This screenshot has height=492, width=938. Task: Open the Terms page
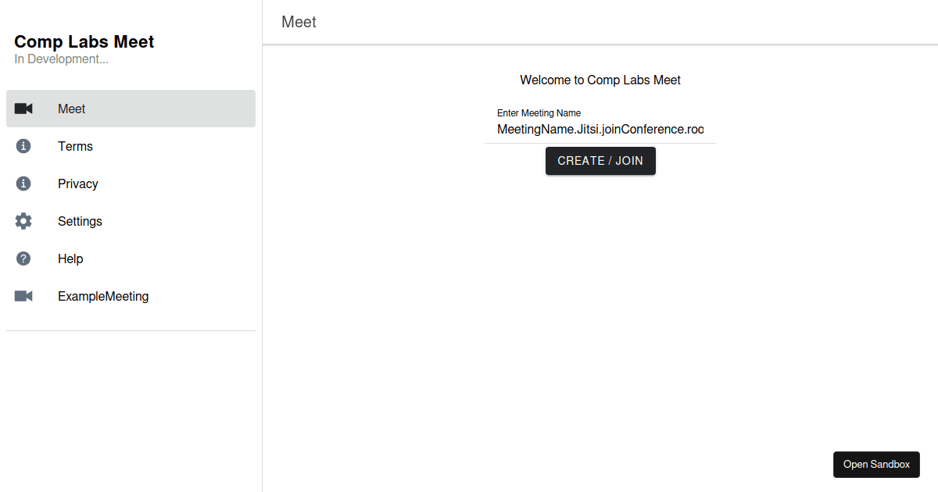click(76, 146)
